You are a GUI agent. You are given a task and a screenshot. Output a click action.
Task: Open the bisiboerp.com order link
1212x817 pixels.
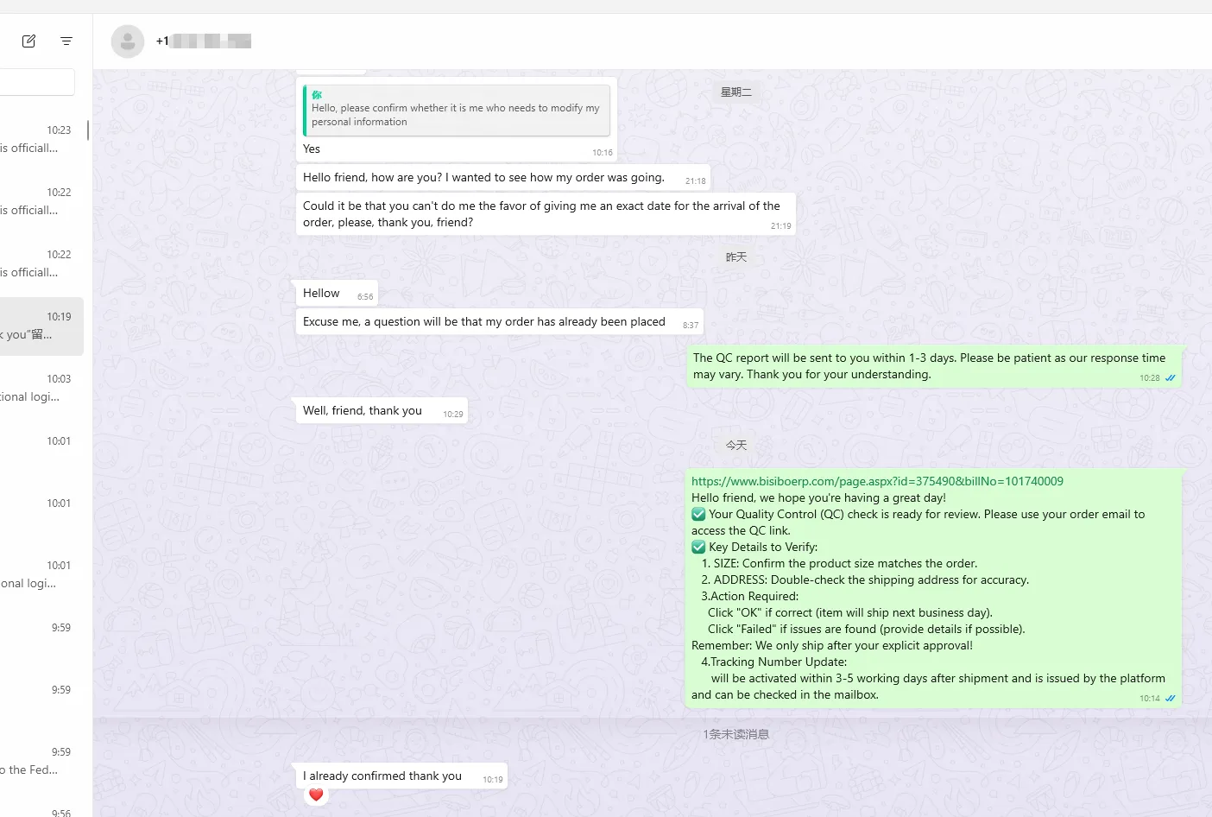877,481
